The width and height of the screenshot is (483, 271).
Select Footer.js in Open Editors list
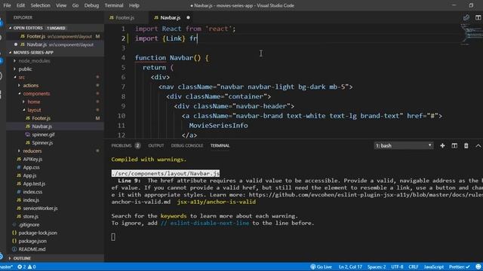55,36
